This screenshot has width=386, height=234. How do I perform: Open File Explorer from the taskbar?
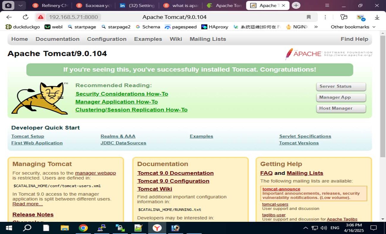coord(65,228)
